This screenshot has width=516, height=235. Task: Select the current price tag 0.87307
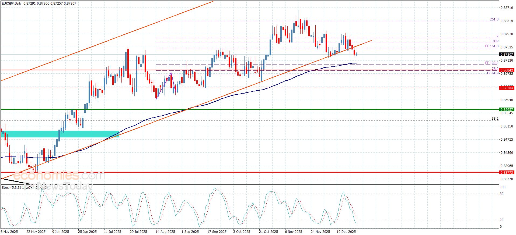click(x=507, y=55)
